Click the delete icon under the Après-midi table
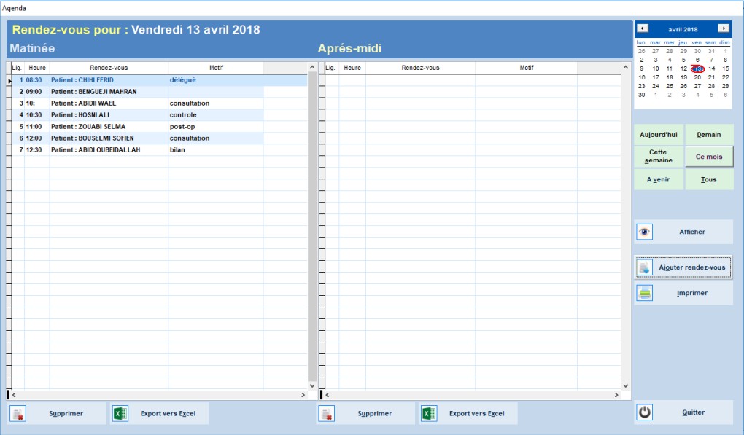Screen dimensions: 744x435 (328, 413)
